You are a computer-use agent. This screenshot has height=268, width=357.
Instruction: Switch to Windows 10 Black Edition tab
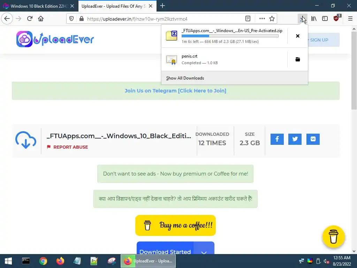click(x=39, y=6)
